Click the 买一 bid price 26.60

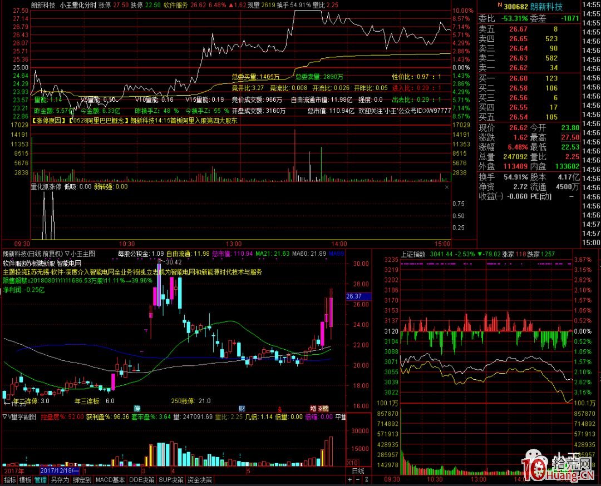click(518, 78)
